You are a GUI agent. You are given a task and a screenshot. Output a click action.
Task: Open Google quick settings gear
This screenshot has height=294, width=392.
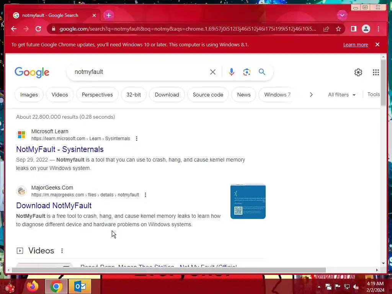coord(358,72)
